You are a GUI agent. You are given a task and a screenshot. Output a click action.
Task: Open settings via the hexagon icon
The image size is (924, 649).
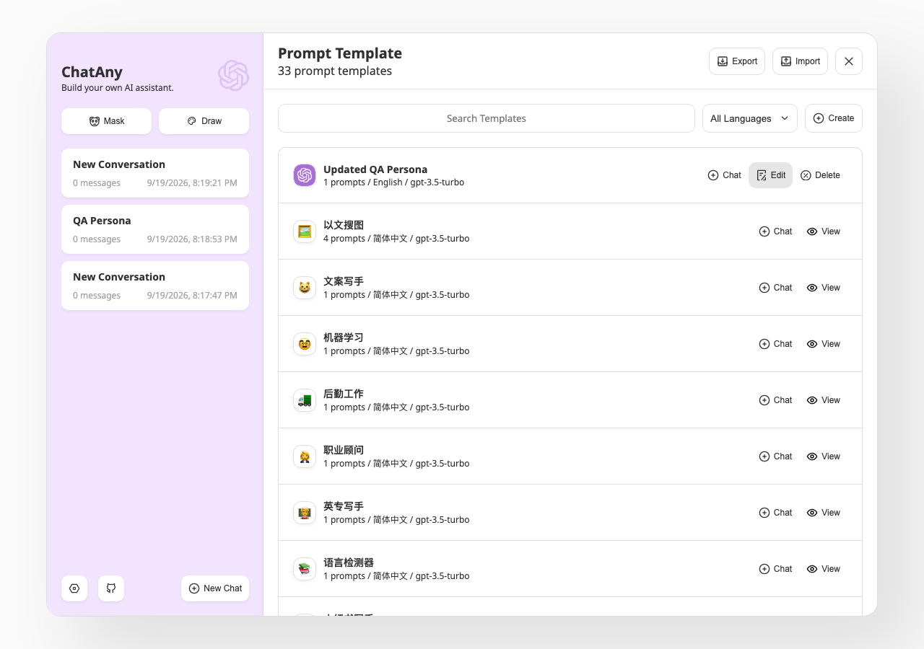coord(74,588)
